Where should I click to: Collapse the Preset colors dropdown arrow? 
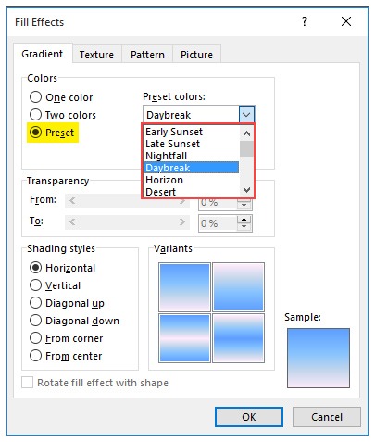[x=246, y=115]
